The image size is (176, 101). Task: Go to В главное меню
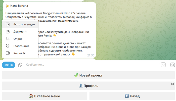click(45, 96)
